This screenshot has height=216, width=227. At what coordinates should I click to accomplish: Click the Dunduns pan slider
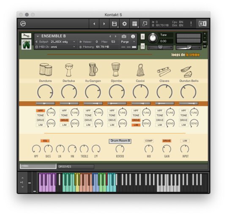pos(46,103)
